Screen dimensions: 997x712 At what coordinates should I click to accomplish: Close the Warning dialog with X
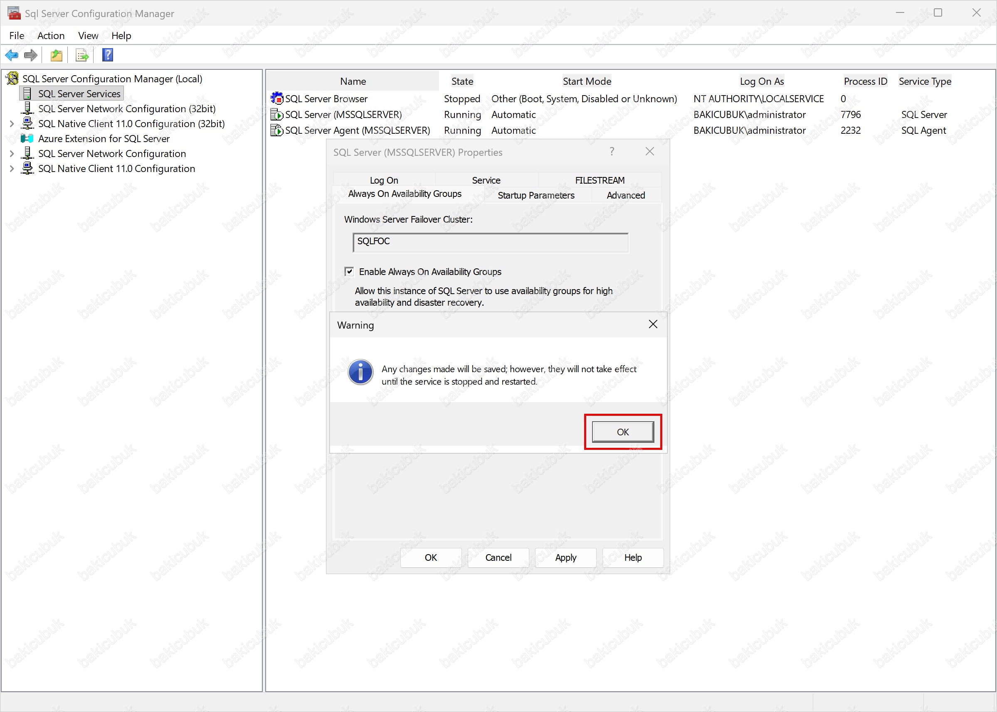click(652, 324)
